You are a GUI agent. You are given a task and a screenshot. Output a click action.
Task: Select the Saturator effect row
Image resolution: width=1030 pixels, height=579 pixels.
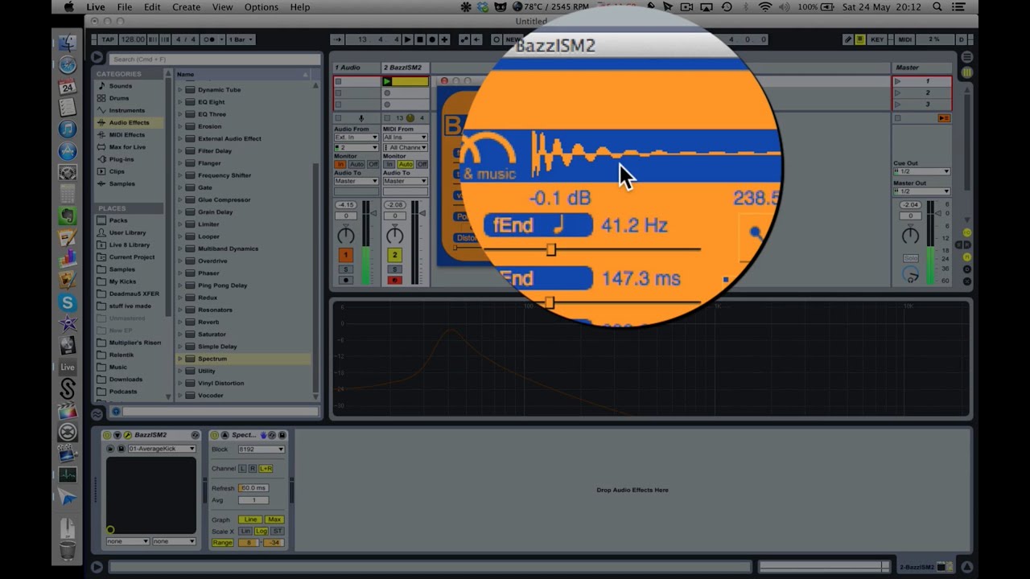point(243,335)
